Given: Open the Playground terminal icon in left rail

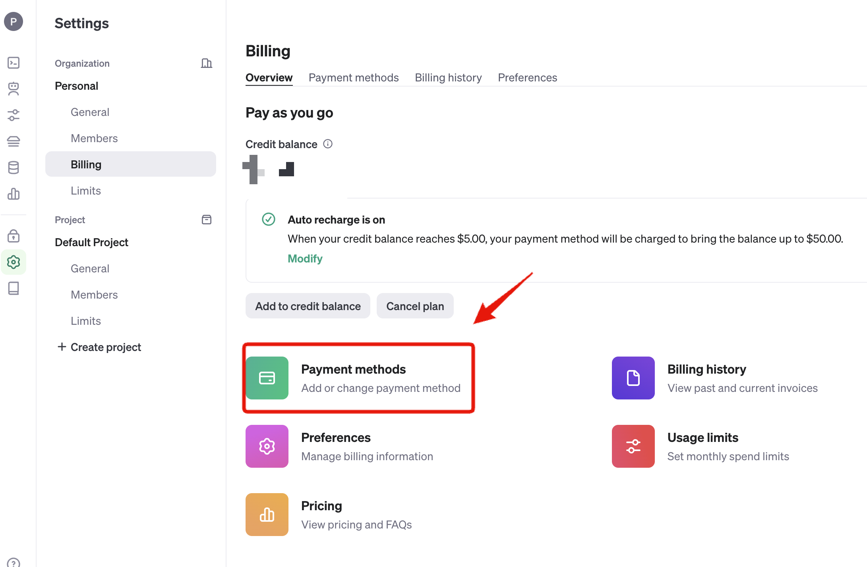Looking at the screenshot, I should click(14, 63).
